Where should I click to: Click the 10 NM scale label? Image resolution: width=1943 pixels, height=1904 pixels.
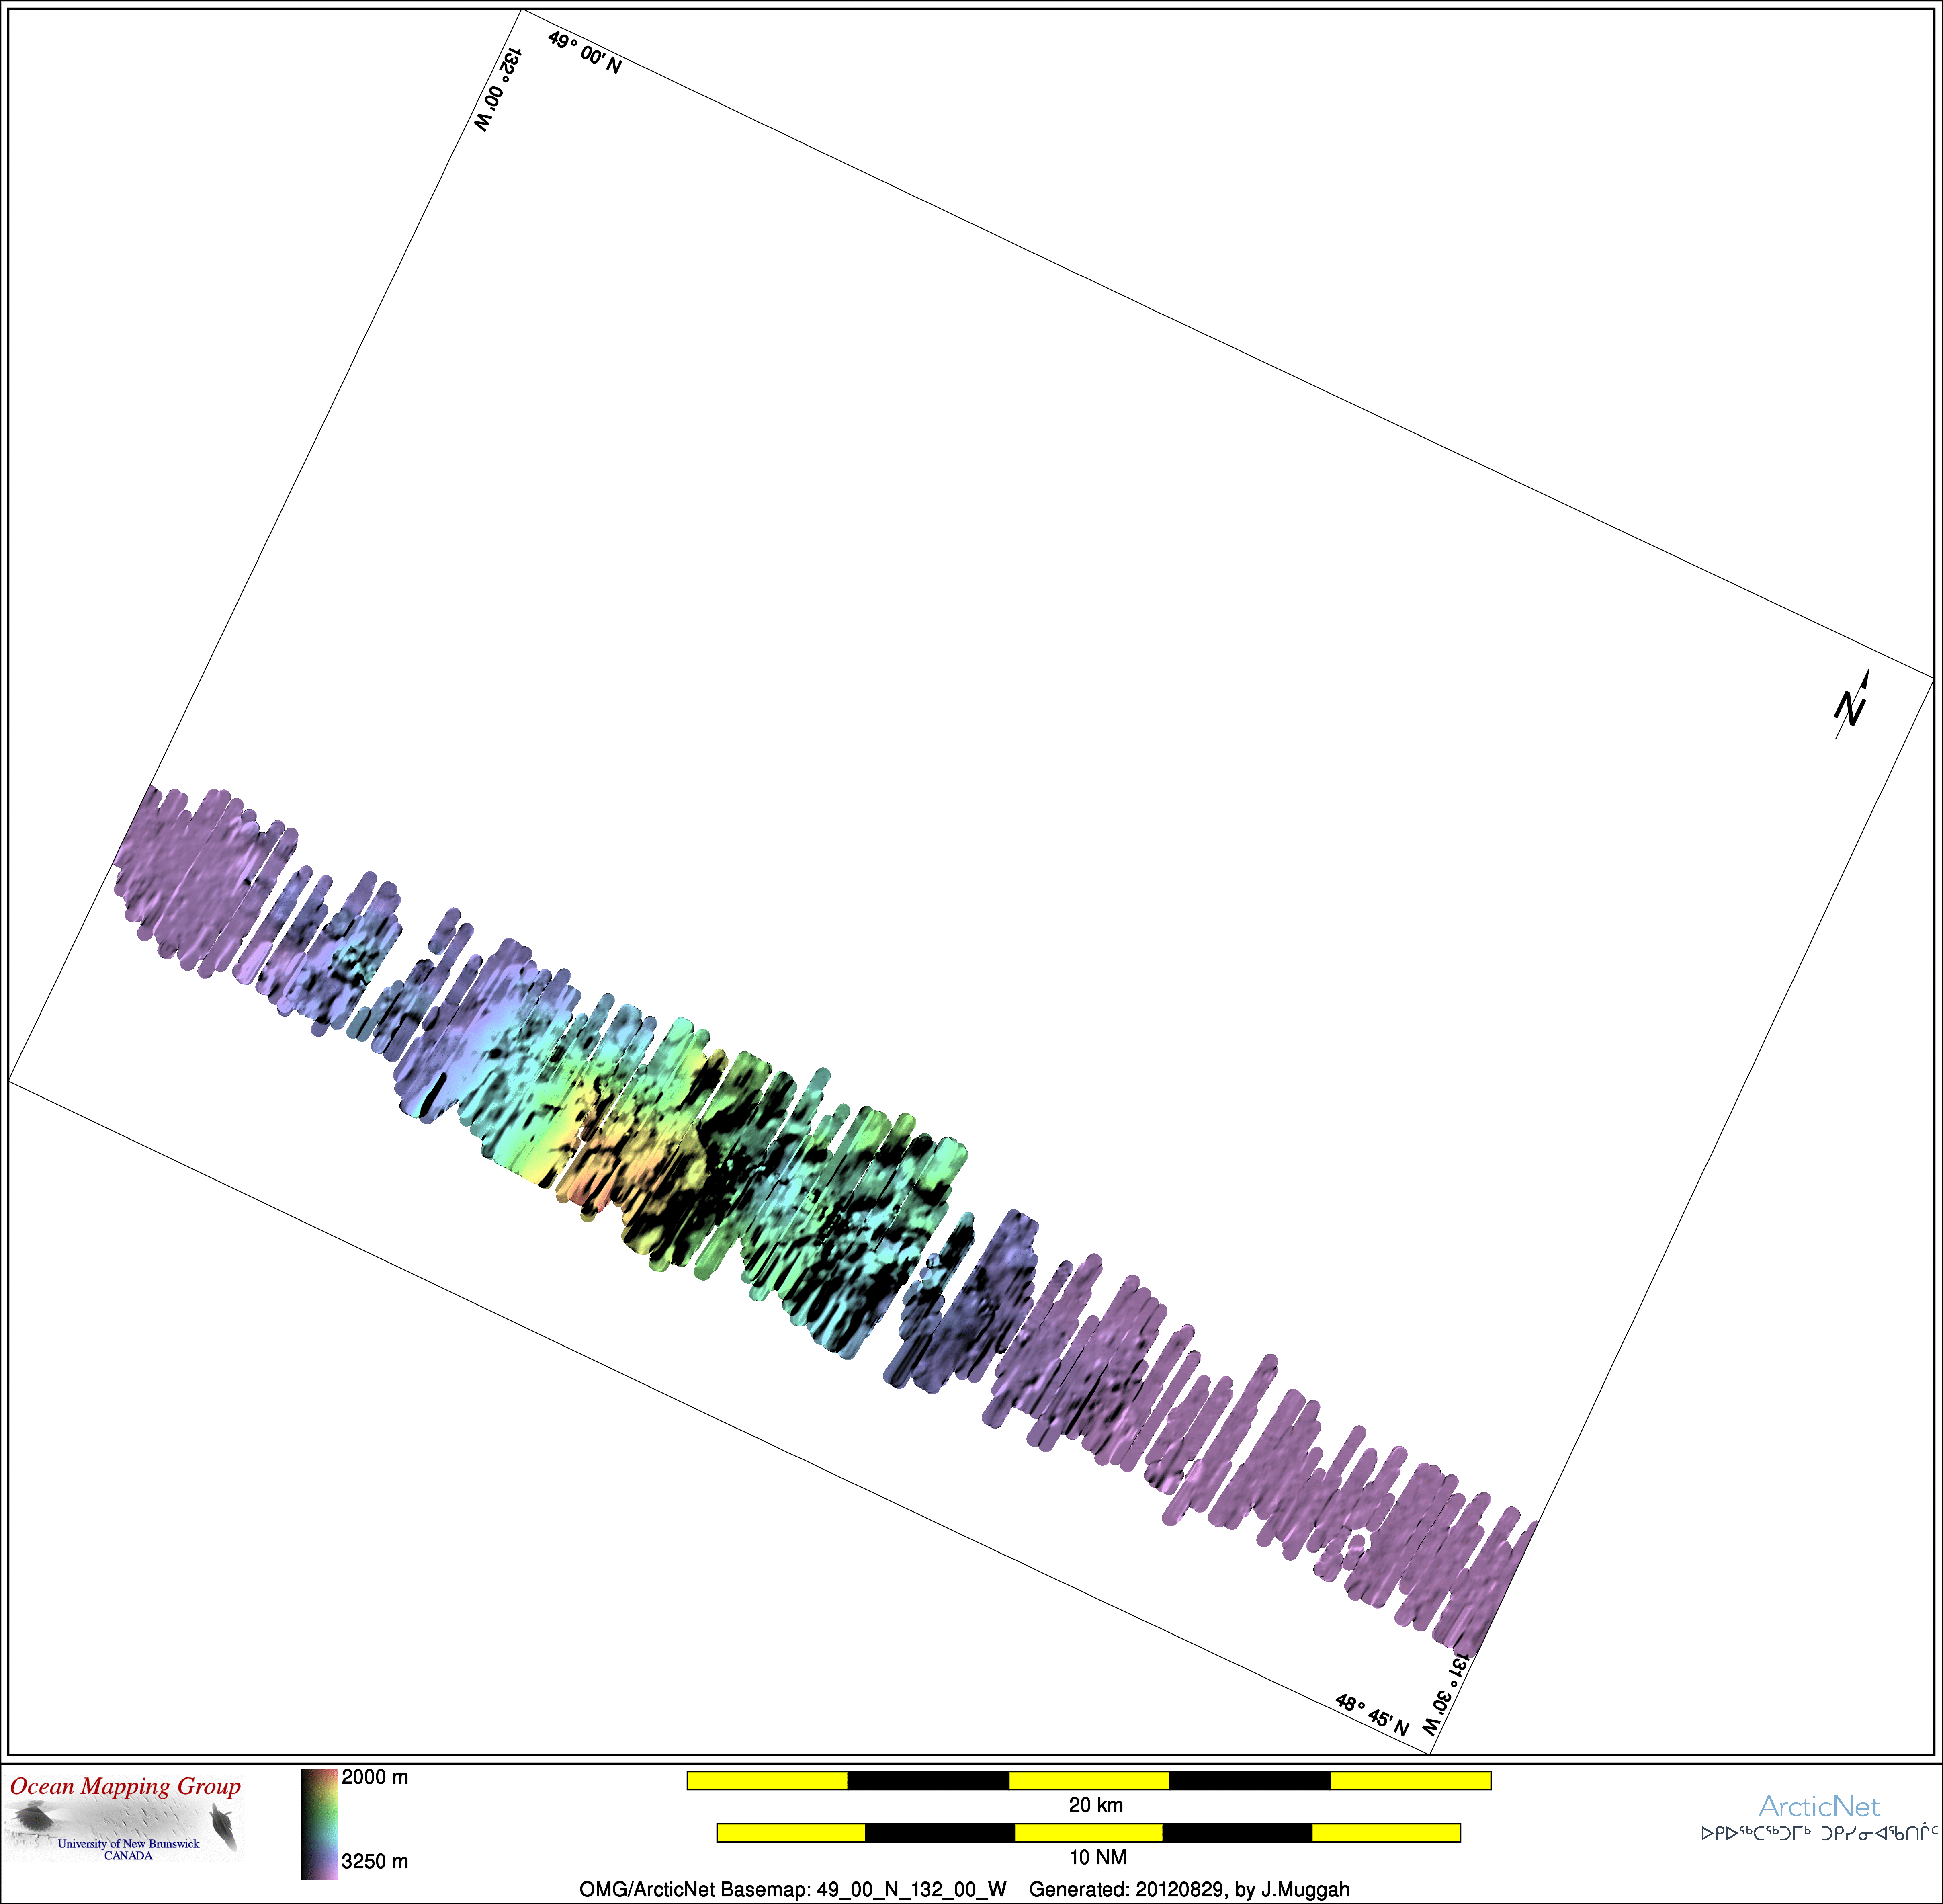point(1097,1857)
